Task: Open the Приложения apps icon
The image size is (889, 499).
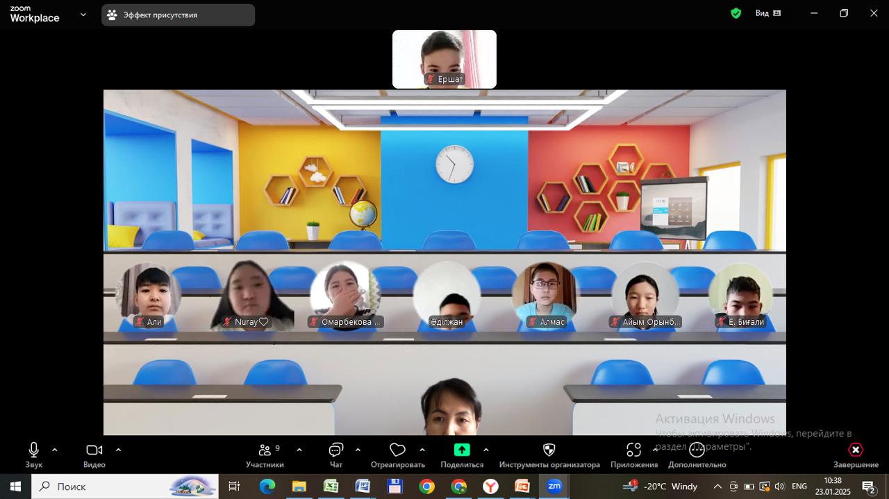Action: (633, 450)
